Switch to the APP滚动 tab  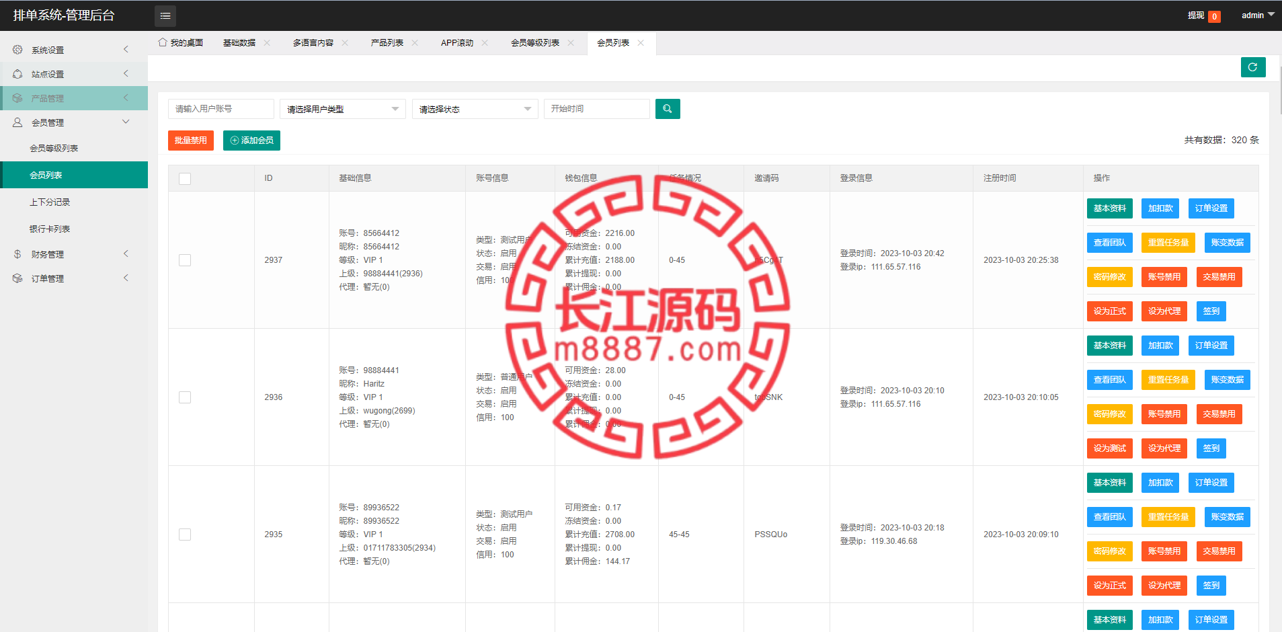(457, 42)
